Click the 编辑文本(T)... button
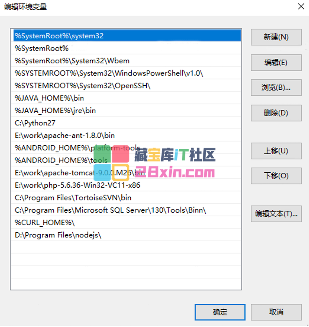Screen dimensions: 309x327 pyautogui.click(x=276, y=214)
